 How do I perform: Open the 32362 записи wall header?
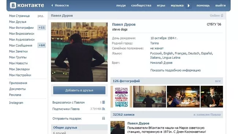[123, 115]
